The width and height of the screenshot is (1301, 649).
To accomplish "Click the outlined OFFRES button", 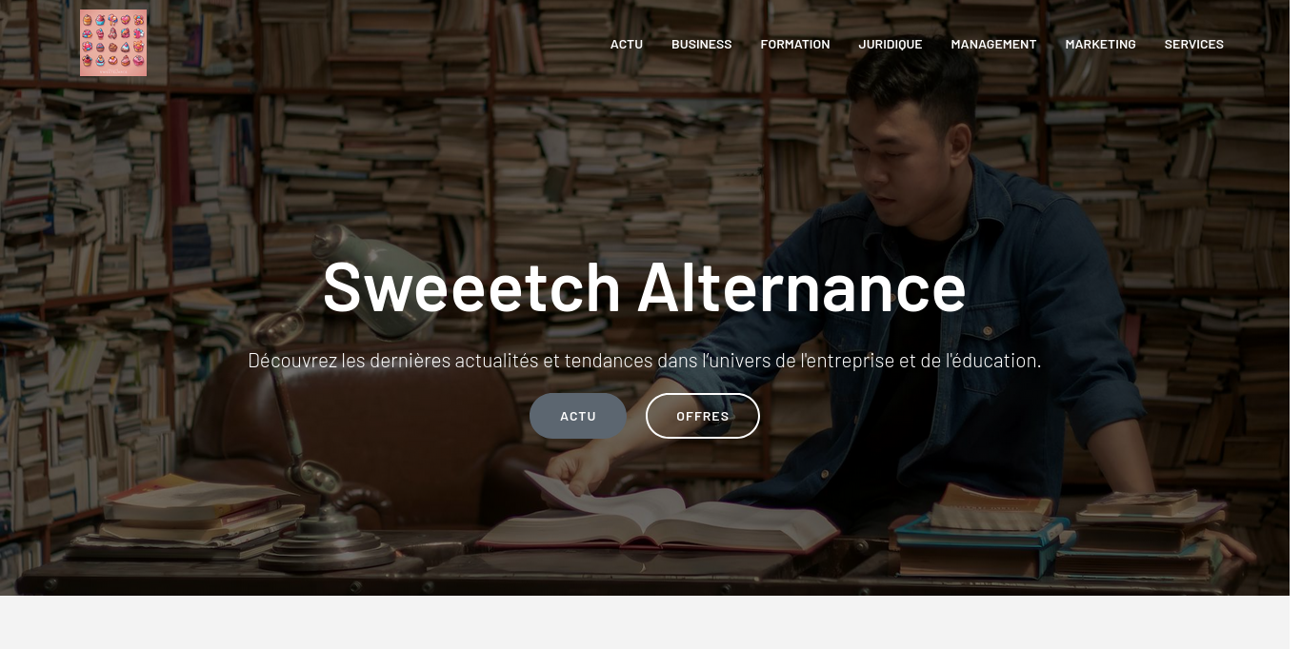I will pyautogui.click(x=703, y=416).
